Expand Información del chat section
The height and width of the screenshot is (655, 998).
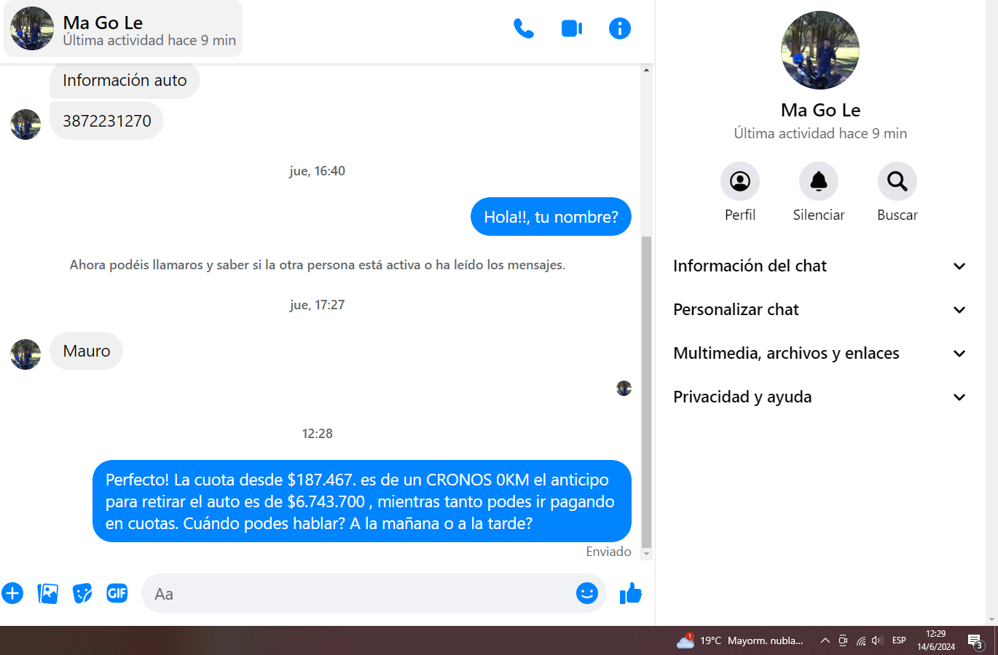point(820,266)
